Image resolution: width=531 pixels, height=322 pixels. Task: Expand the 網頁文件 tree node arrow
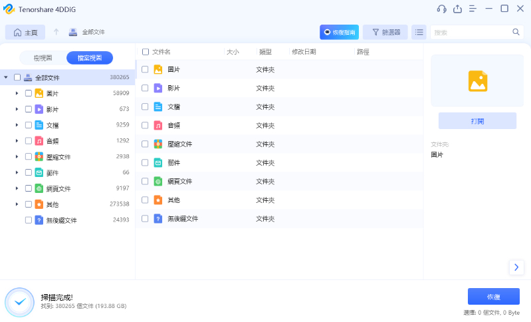pos(17,188)
